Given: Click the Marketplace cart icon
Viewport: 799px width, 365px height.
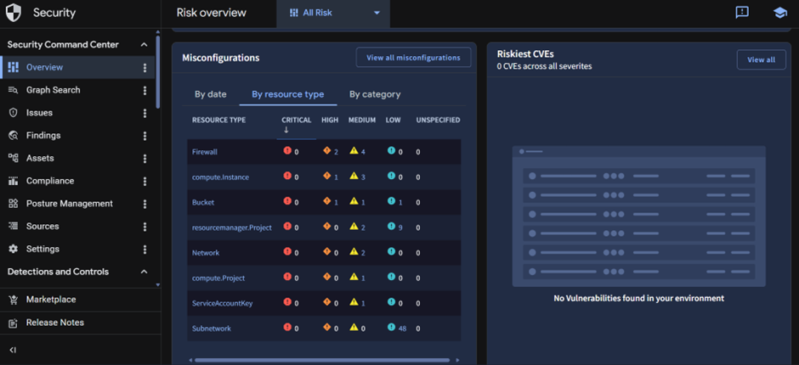Looking at the screenshot, I should 14,300.
